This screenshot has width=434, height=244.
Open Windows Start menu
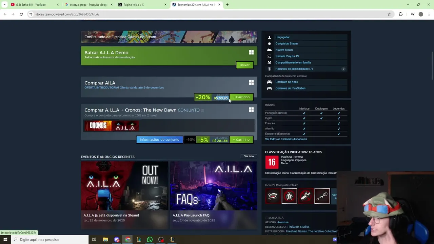5,240
